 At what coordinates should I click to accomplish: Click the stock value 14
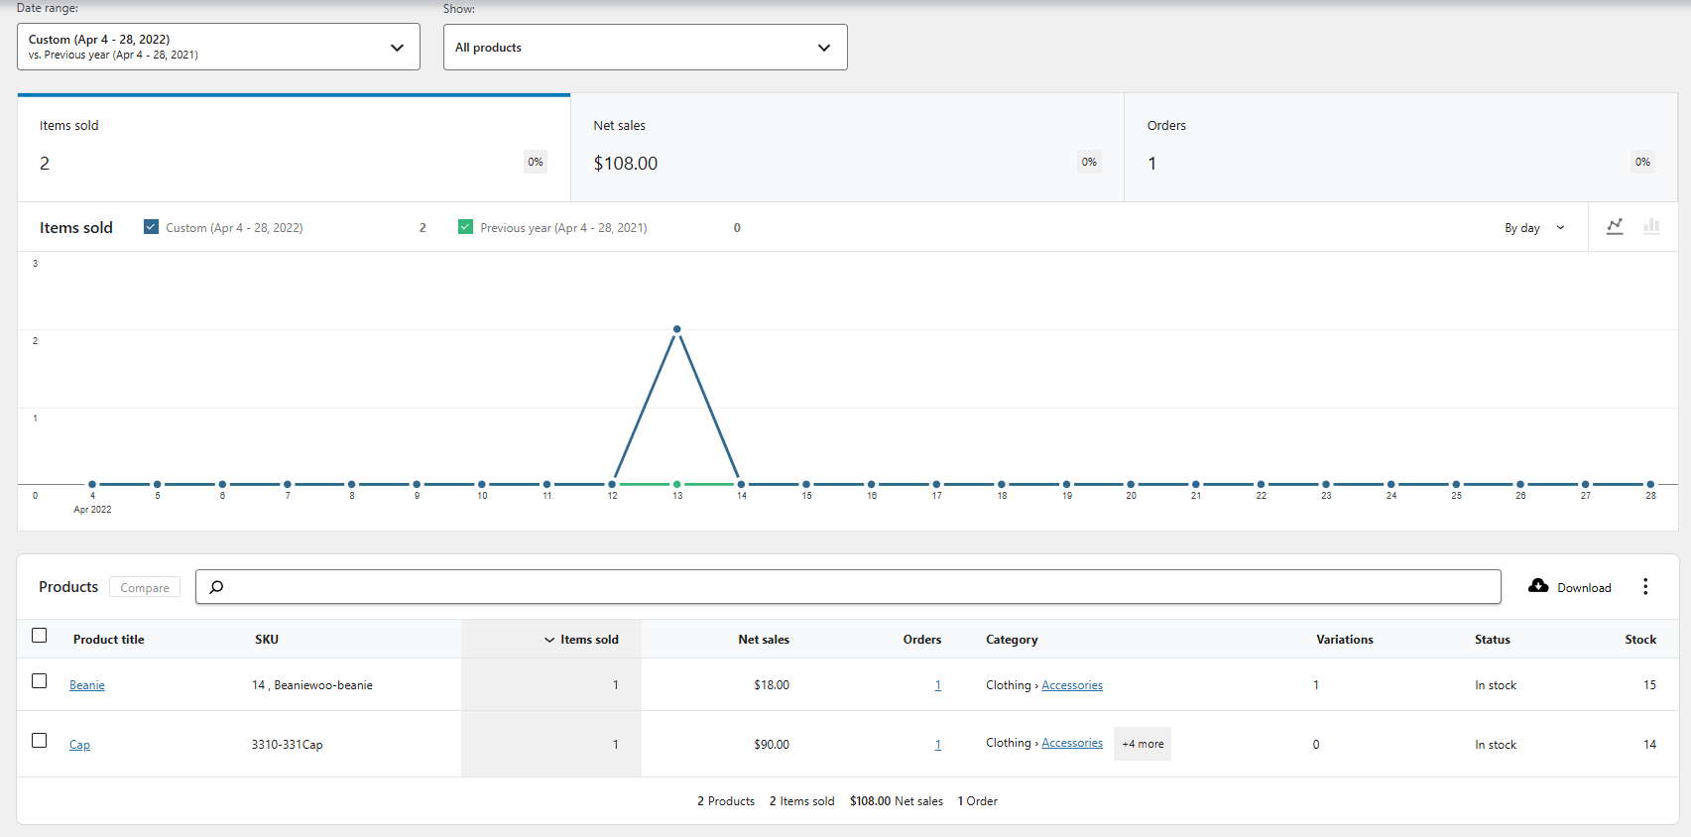1649,745
